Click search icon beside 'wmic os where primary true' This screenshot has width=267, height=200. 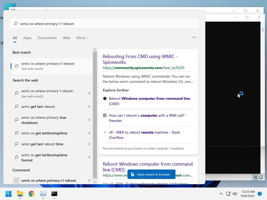16,120
